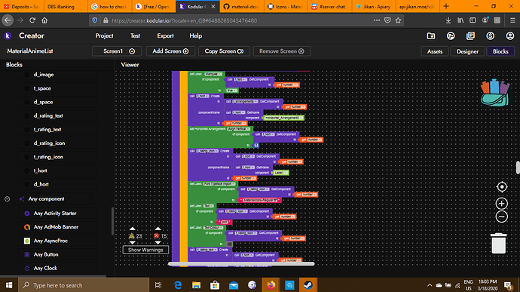Viewport: 520px width, 292px height.
Task: Open a new browser tab
Action: (446, 6)
